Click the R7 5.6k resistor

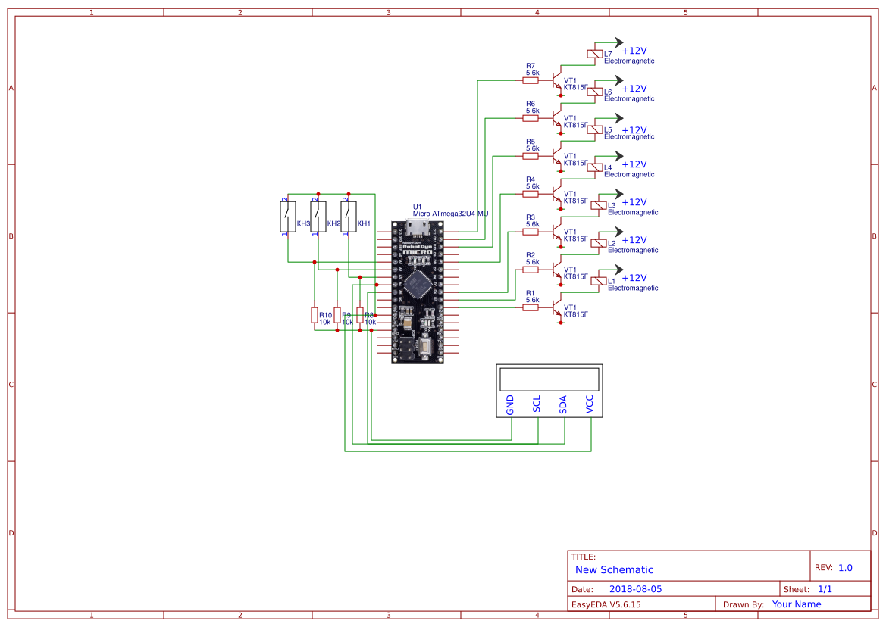531,80
